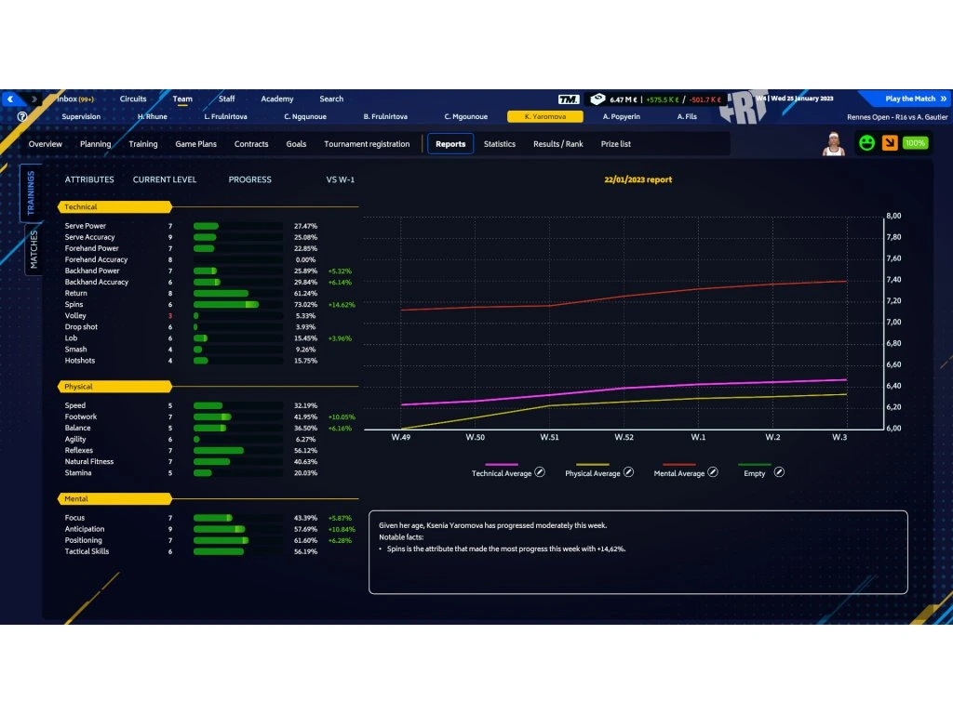Screen dimensions: 953x714
Task: Open the Circuits menu
Action: (133, 99)
